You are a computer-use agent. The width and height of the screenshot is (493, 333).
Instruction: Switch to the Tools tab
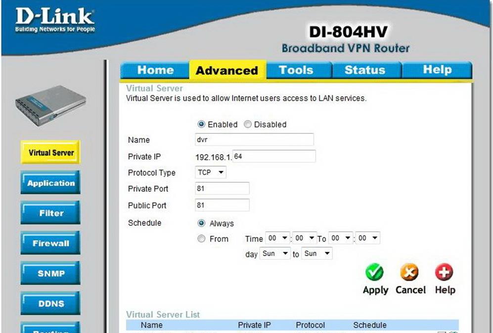click(x=296, y=70)
